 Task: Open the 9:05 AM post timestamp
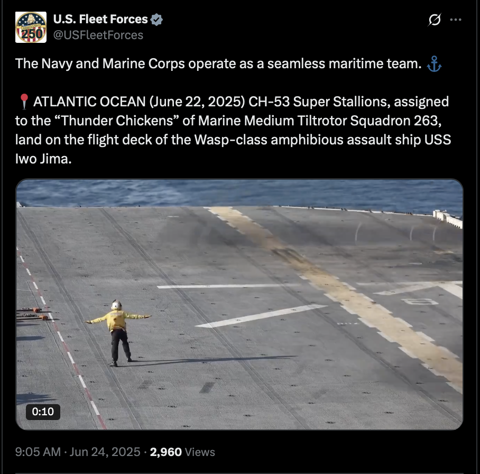pyautogui.click(x=38, y=452)
